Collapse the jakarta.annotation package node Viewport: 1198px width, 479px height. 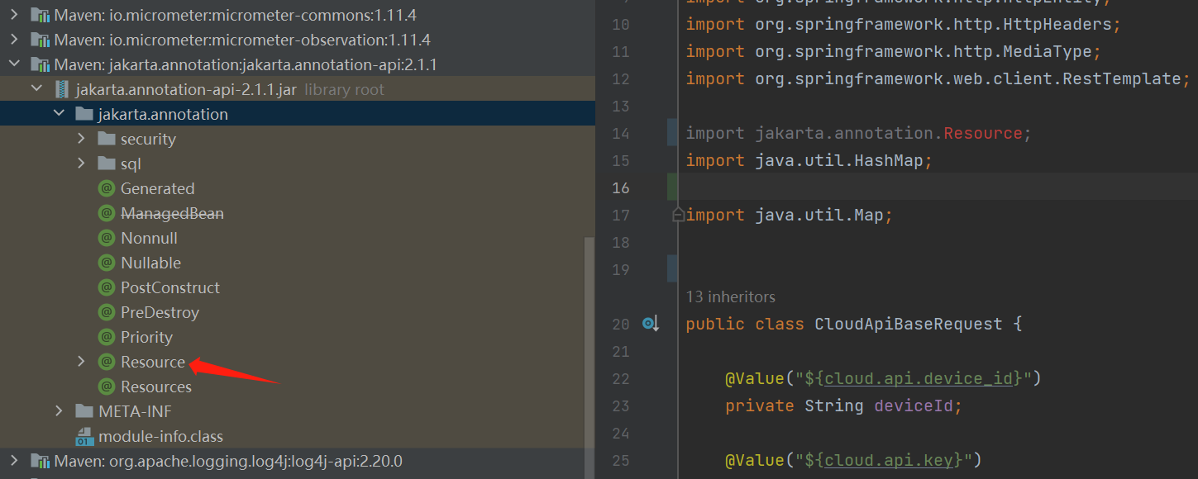pyautogui.click(x=58, y=113)
